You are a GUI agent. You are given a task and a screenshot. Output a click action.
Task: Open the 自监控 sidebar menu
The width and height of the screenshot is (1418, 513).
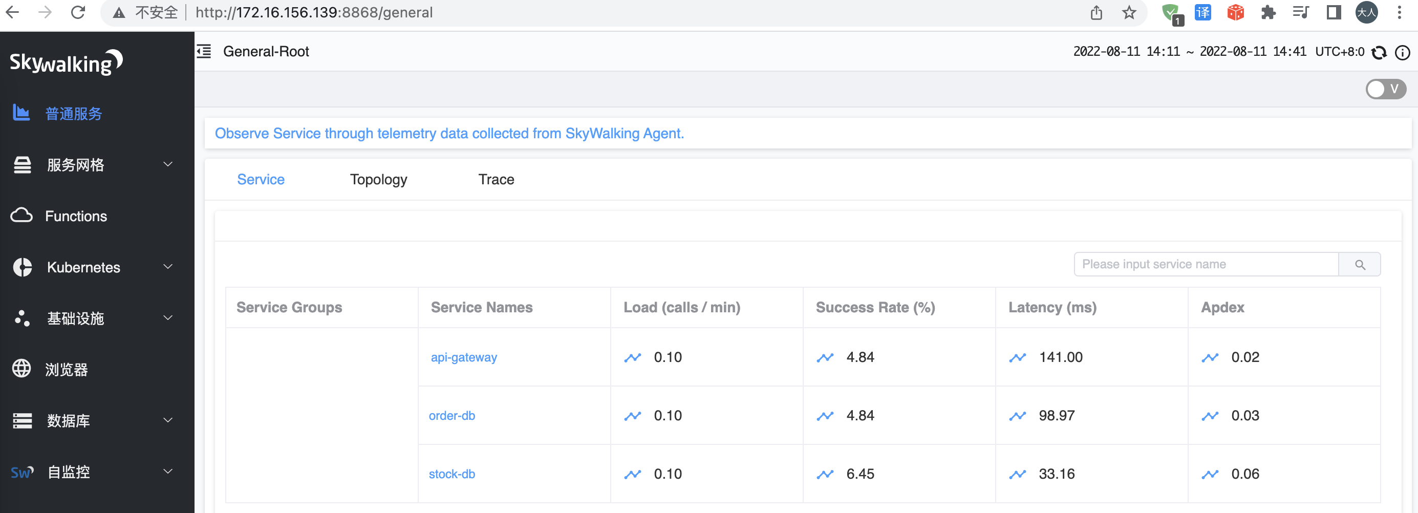(97, 472)
